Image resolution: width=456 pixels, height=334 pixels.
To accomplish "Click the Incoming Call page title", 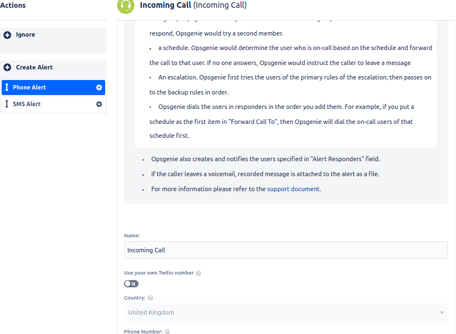I will [x=193, y=5].
